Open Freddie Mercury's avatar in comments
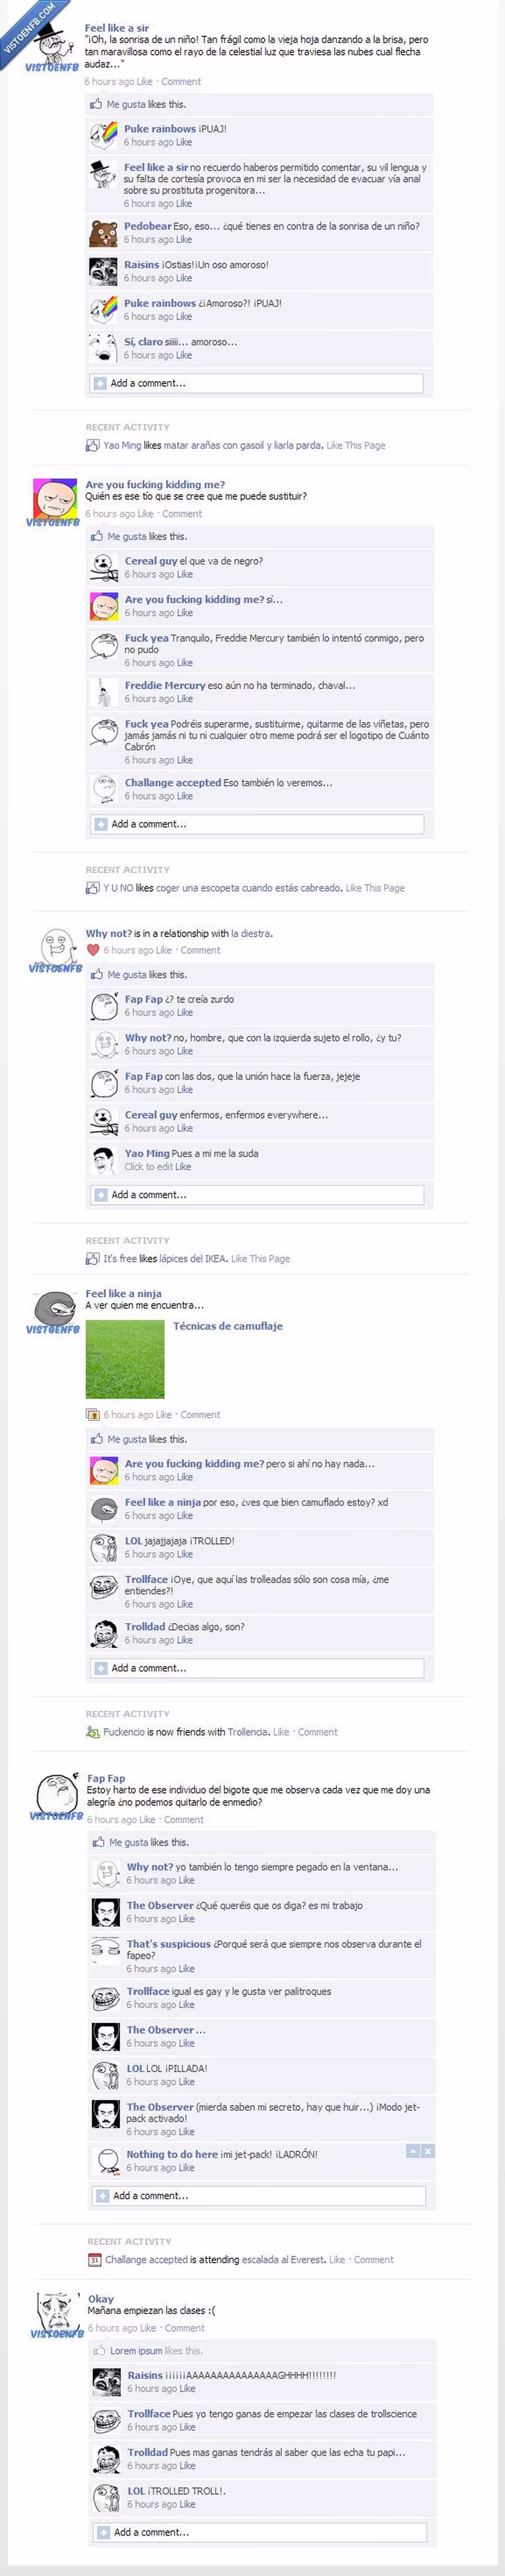Viewport: 505px width, 2576px height. pyautogui.click(x=104, y=691)
